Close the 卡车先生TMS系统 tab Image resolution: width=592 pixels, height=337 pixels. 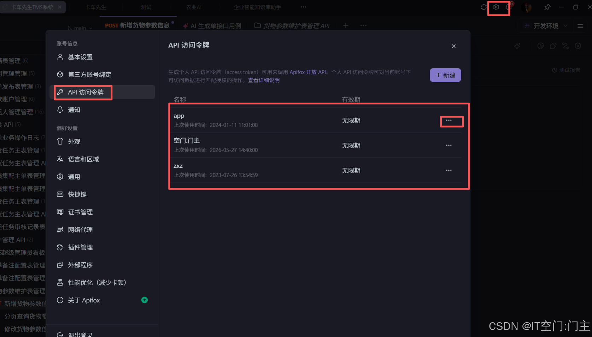[59, 7]
